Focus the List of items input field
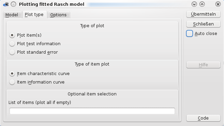Image resolution: width=224 pixels, height=126 pixels. [92, 111]
